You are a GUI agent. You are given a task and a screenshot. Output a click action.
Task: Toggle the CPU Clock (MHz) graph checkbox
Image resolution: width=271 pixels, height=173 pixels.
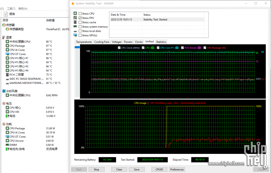click(119, 48)
